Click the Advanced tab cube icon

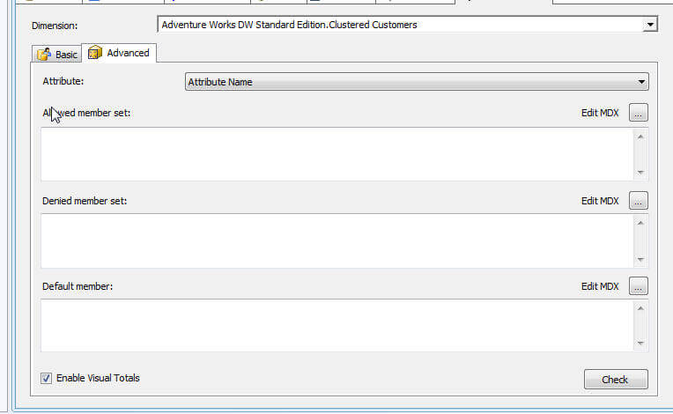(94, 53)
